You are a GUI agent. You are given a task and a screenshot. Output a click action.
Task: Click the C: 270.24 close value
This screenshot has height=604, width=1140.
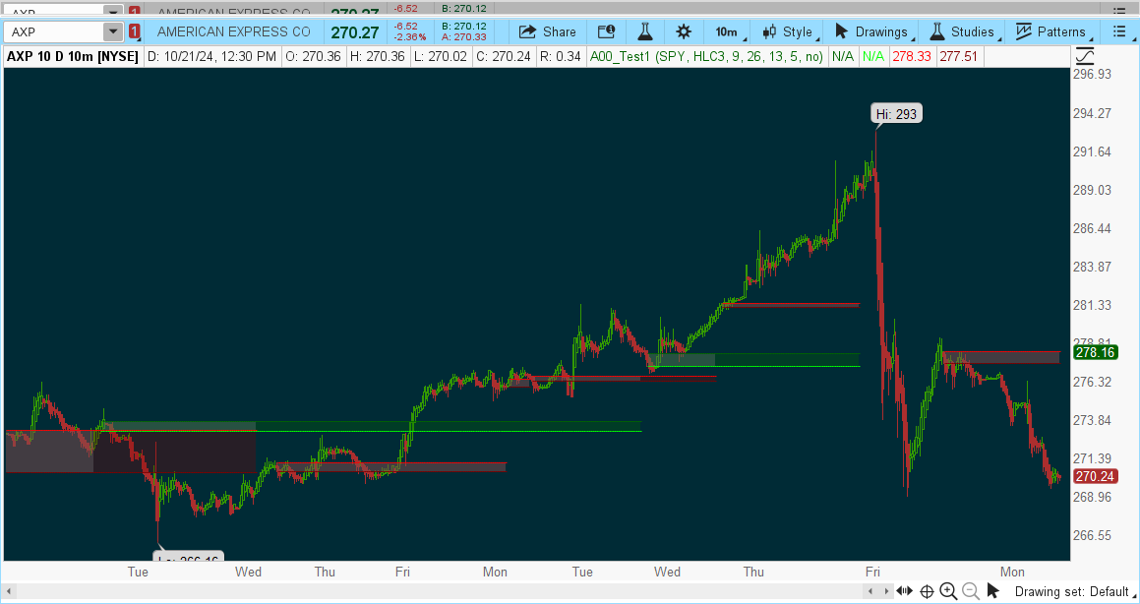point(502,57)
